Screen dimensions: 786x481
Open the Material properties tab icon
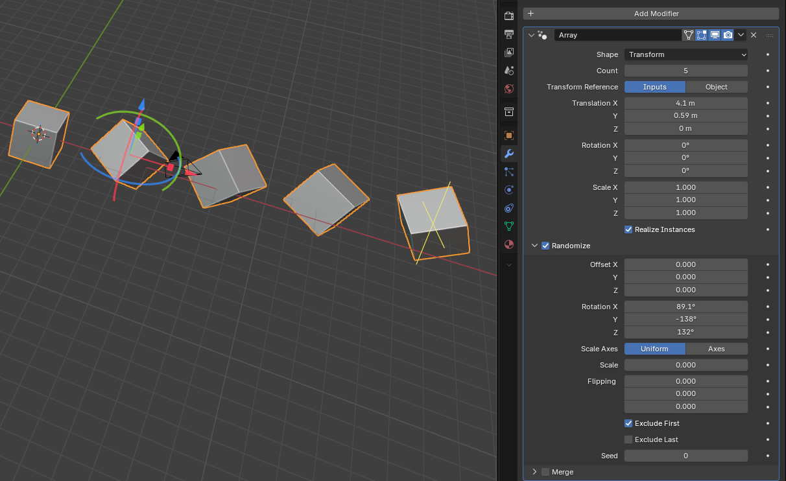pyautogui.click(x=509, y=244)
